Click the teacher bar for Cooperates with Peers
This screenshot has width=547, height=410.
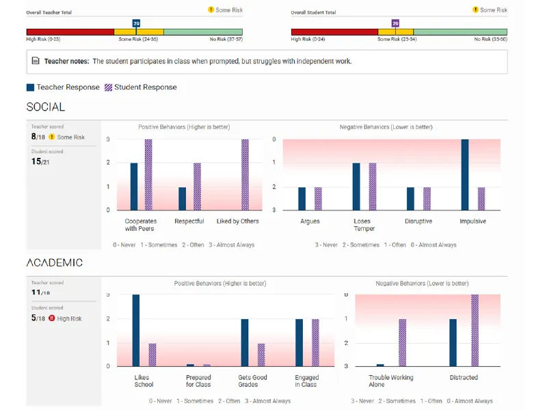click(134, 187)
